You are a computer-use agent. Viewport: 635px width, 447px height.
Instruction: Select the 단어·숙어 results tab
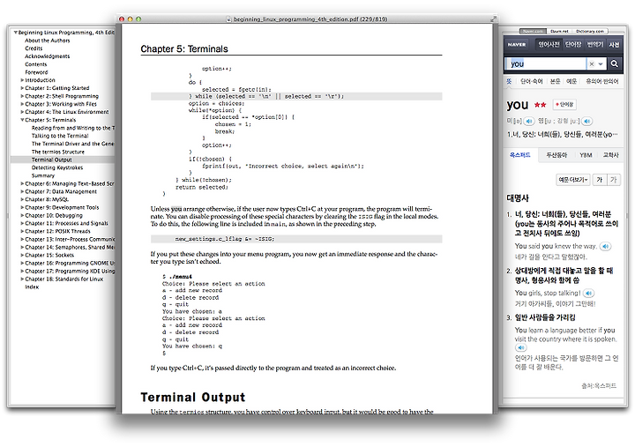point(531,81)
